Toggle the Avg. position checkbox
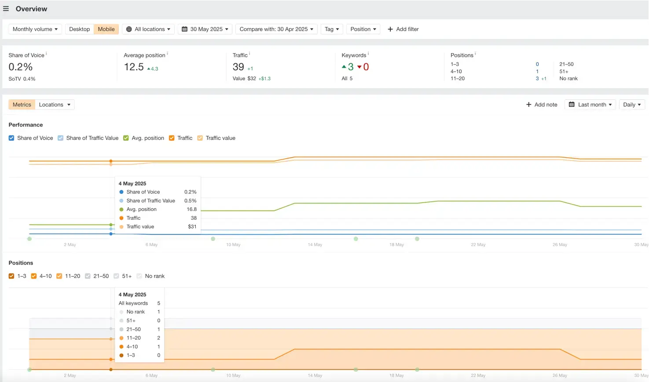Viewport: 649px width, 382px height. [x=126, y=138]
